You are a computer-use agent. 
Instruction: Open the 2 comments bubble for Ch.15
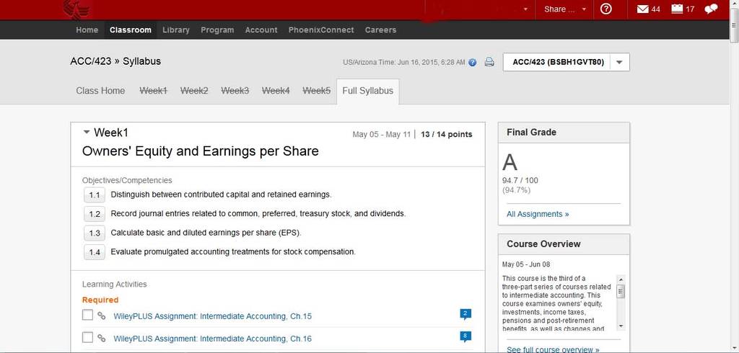pyautogui.click(x=465, y=314)
